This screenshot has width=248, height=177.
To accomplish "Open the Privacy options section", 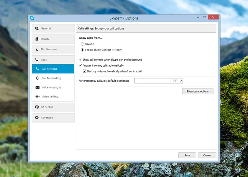I will tap(53, 39).
